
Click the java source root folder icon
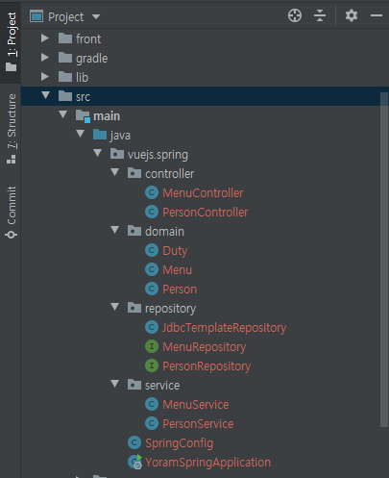coord(100,135)
